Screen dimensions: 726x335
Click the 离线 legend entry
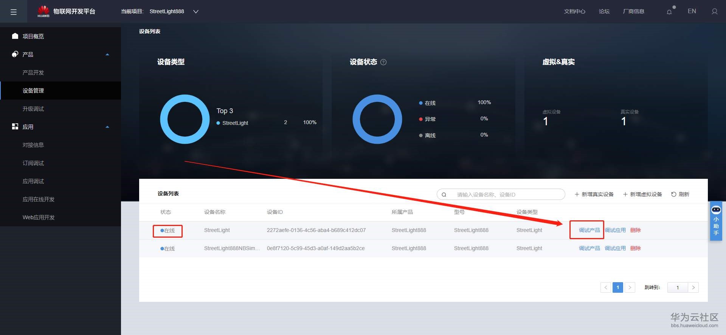[x=427, y=135]
